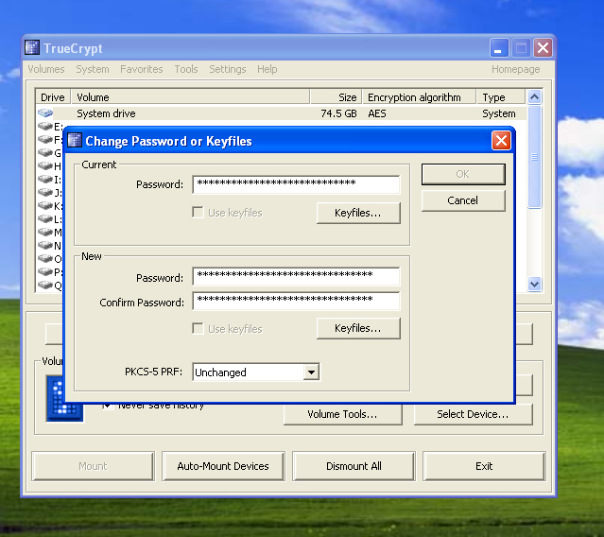Open the Help menu
This screenshot has width=604, height=537.
tap(267, 69)
